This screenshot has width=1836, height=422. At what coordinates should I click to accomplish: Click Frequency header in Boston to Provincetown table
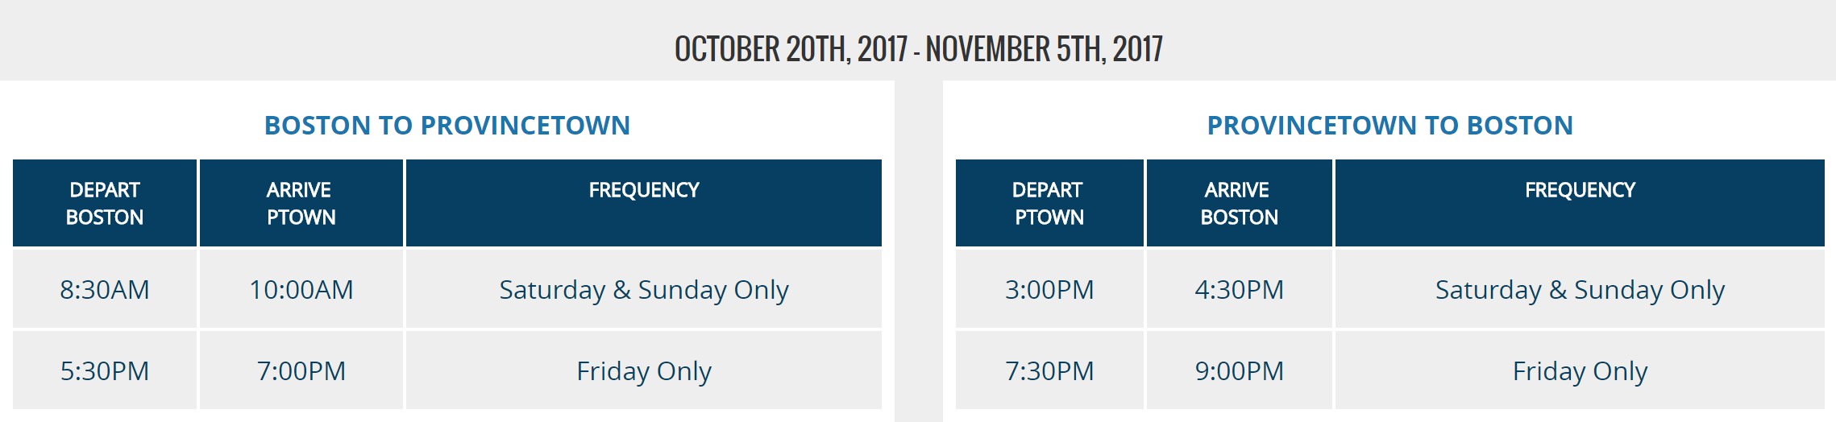643,191
